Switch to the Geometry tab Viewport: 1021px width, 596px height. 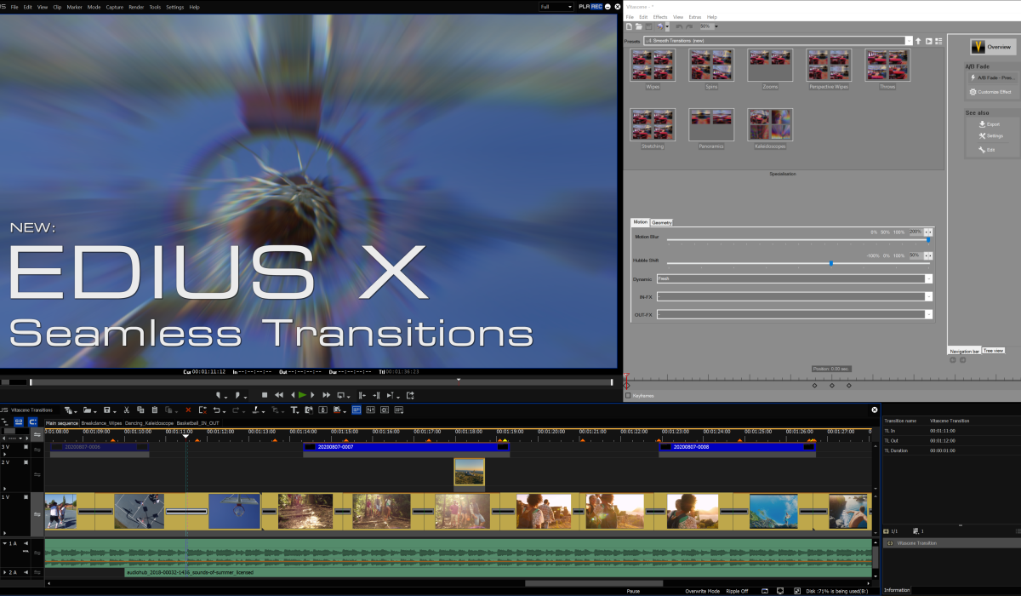662,222
